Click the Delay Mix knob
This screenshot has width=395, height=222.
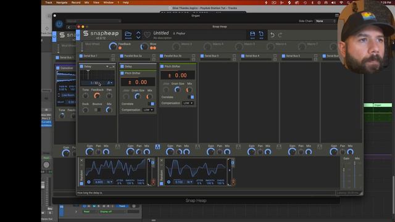[109, 110]
